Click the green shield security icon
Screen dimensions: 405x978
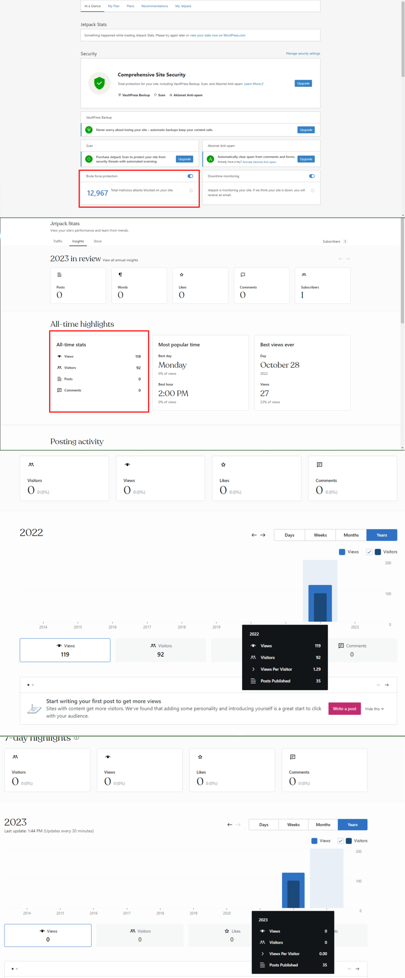[99, 83]
